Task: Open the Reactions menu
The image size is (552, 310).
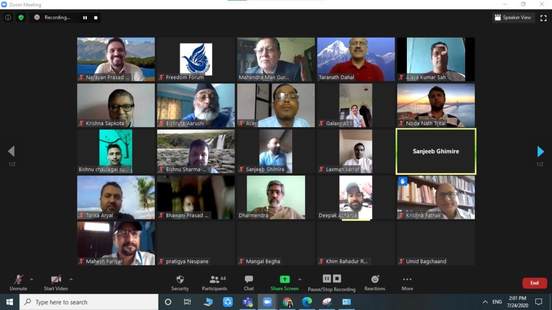Action: click(x=375, y=283)
